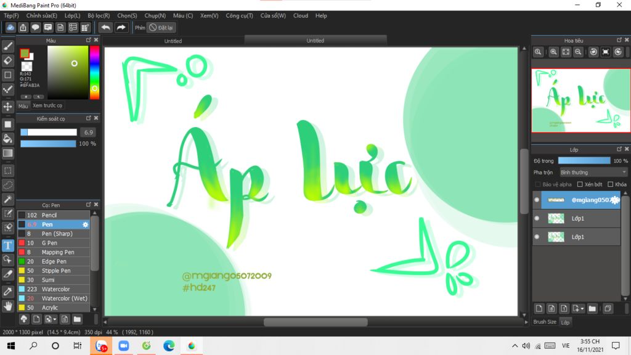The image size is (631, 355).
Task: Click the Undo arrow in toolbar
Action: pos(105,27)
